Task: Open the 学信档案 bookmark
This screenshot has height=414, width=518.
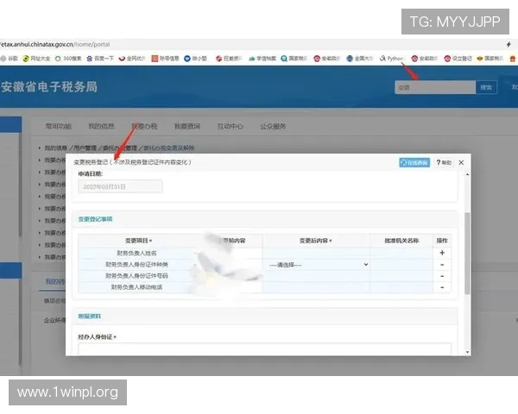Action: (x=262, y=59)
